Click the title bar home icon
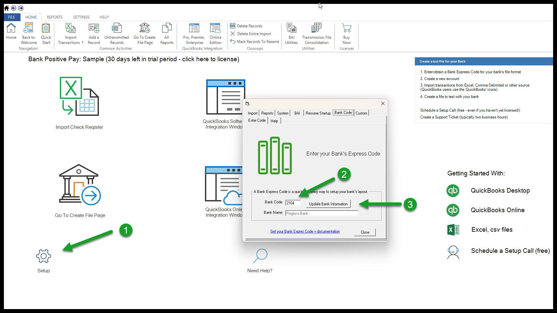 click(x=7, y=8)
